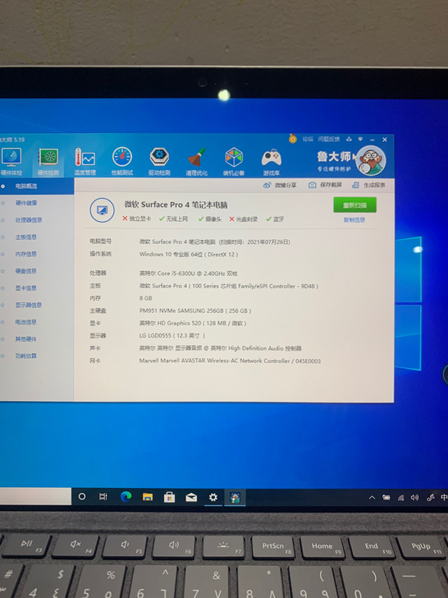
Task: Expand the hidden system tray icons
Action: 373,498
